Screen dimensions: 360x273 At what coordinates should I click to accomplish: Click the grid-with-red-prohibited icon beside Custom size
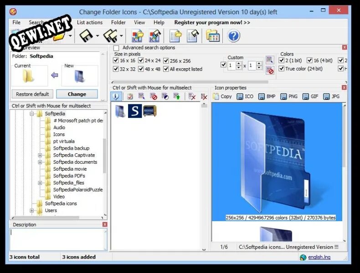[x=270, y=70]
